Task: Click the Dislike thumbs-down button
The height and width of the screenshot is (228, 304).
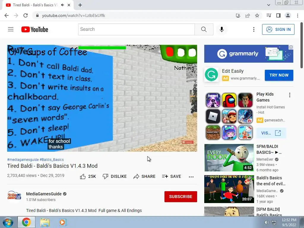Action: coord(115,176)
